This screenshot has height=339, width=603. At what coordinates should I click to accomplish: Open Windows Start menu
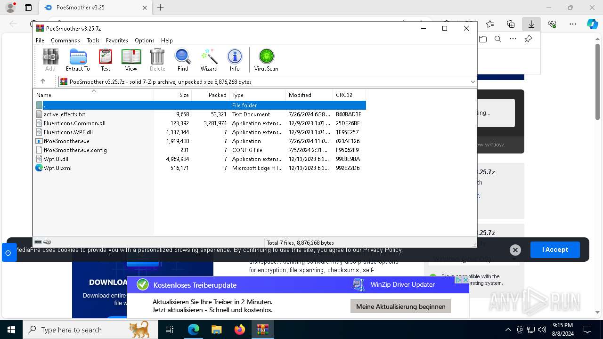pos(11,330)
